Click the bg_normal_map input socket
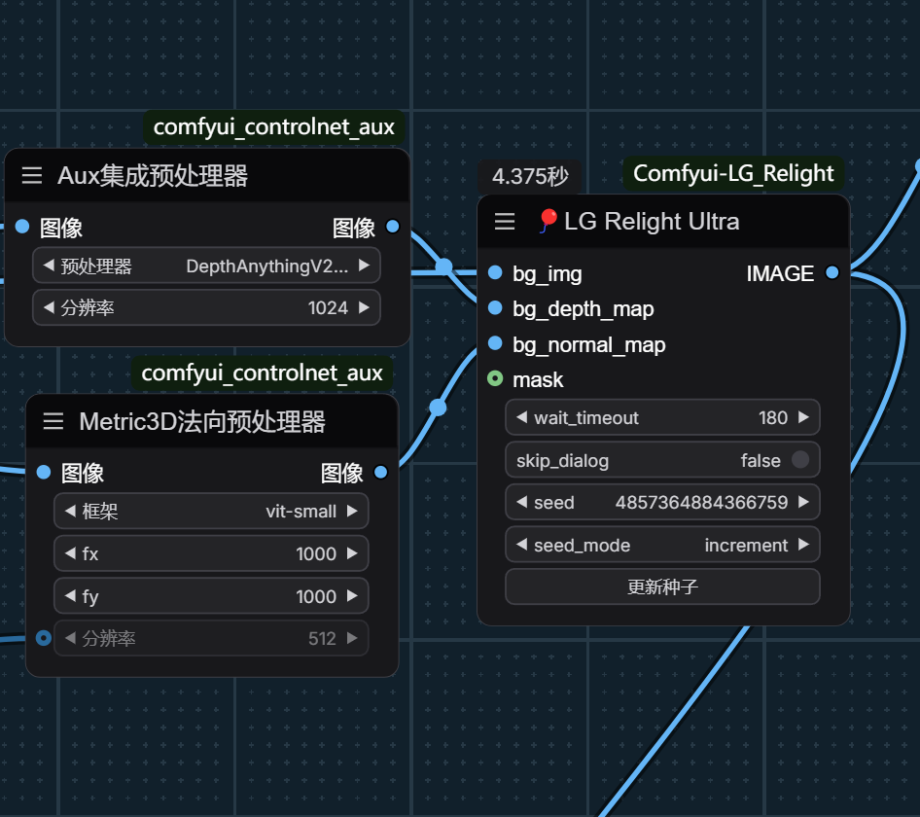 [x=495, y=343]
